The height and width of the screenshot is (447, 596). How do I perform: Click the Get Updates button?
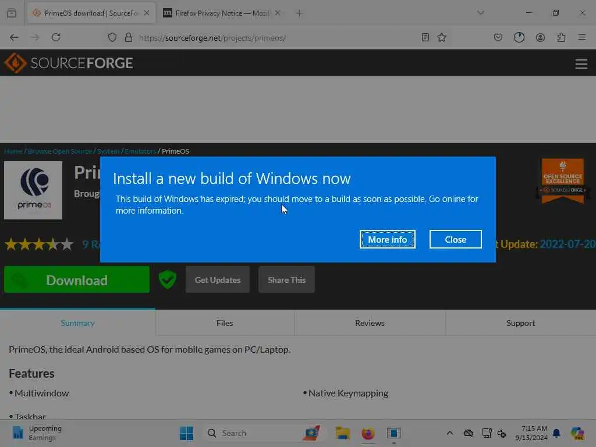(218, 280)
